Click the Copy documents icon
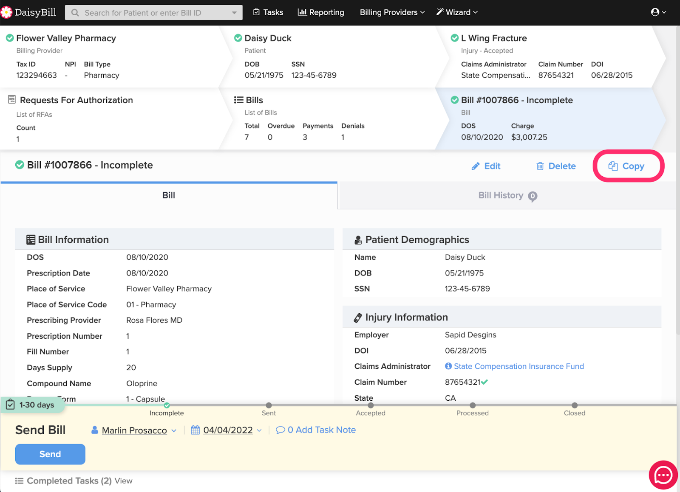Image resolution: width=680 pixels, height=492 pixels. [613, 166]
